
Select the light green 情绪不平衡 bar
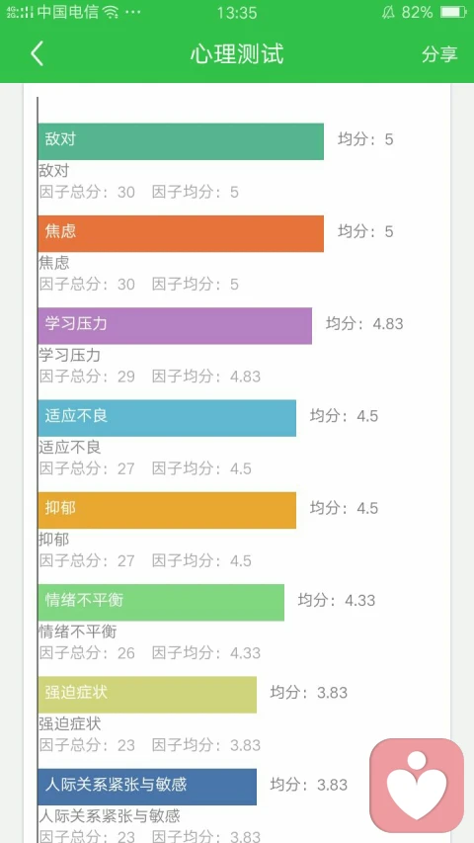[161, 602]
